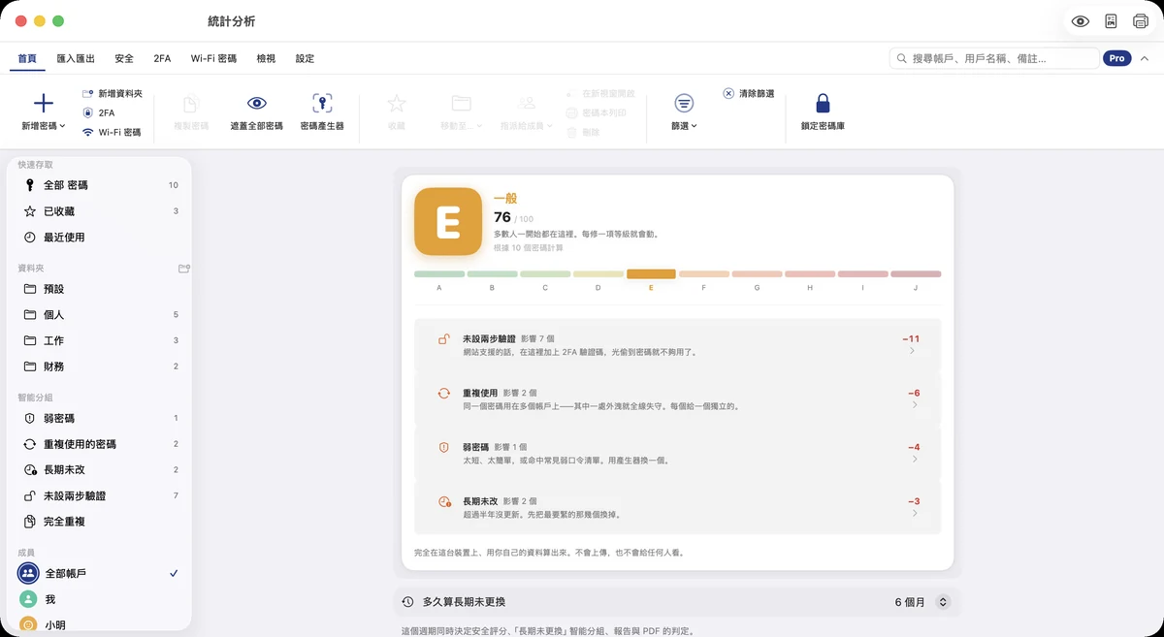
Task: Click the 76 score value
Action: pos(502,217)
